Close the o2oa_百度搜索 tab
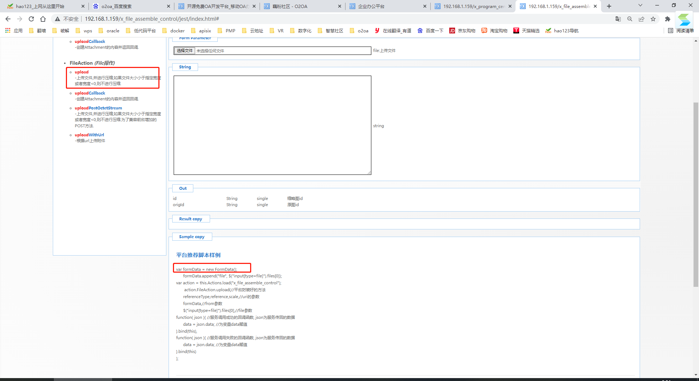The width and height of the screenshot is (699, 381). click(169, 6)
